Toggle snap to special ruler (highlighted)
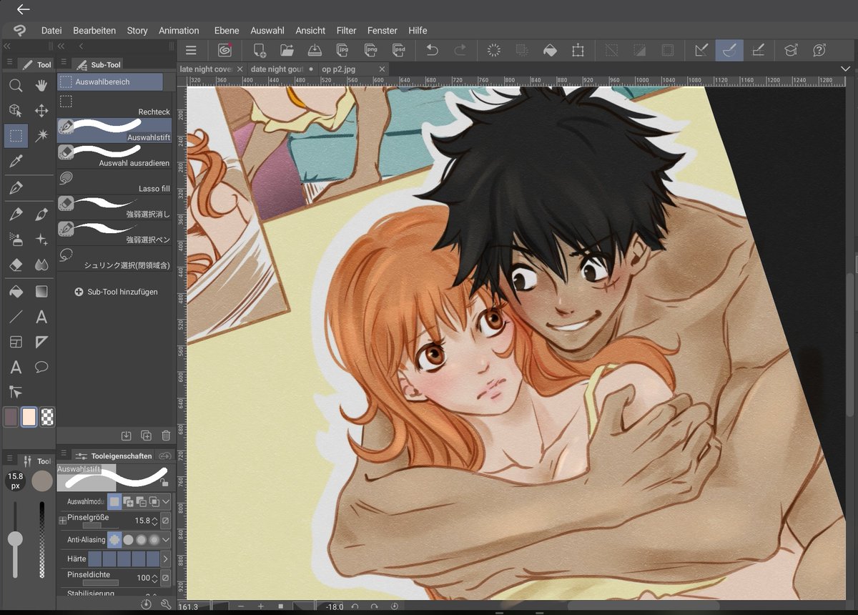 click(x=729, y=50)
